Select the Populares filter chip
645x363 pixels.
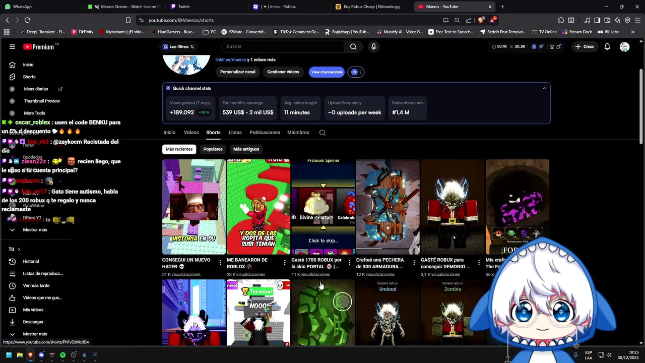(213, 149)
